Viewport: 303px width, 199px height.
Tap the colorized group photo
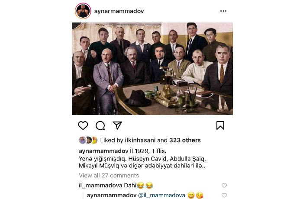[152, 69]
